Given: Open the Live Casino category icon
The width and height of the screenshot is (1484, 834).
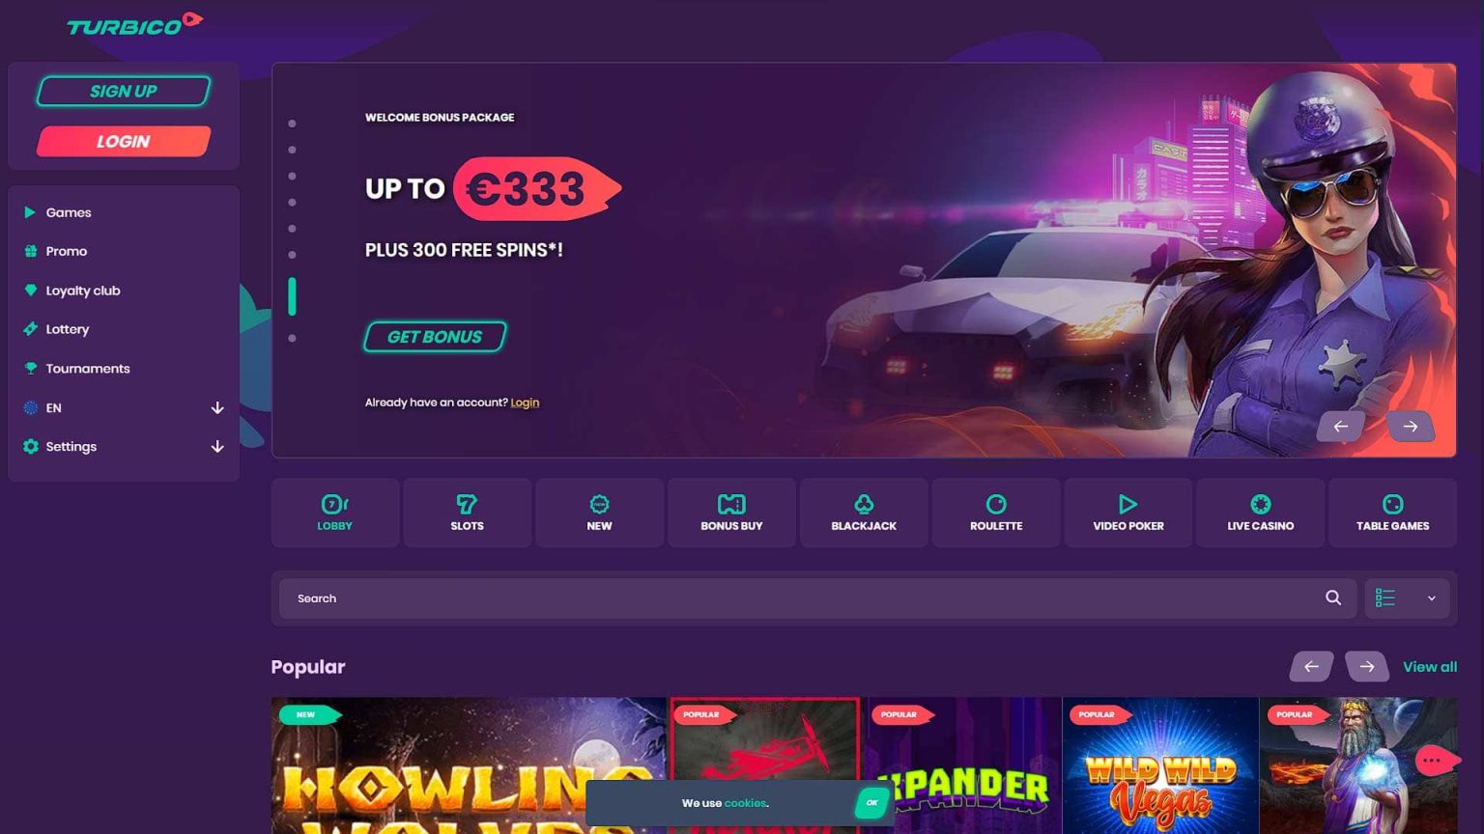Looking at the screenshot, I should click(x=1261, y=504).
